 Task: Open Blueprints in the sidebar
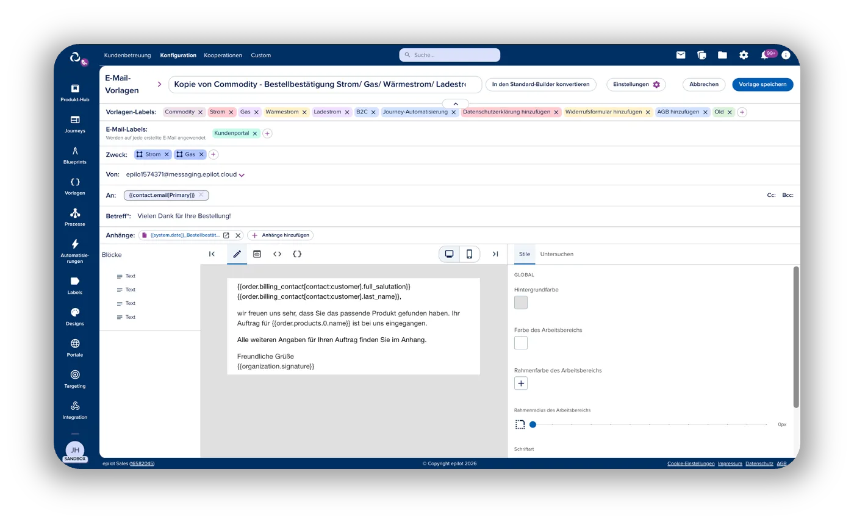pyautogui.click(x=75, y=155)
